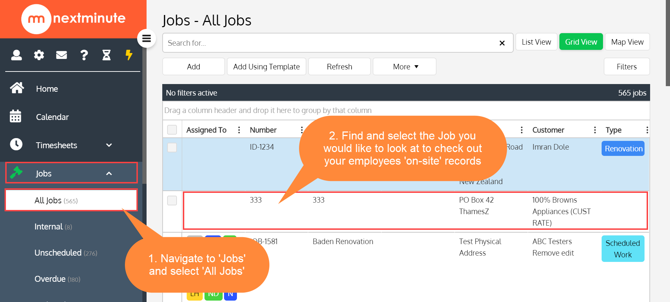670x302 pixels.
Task: Clear the search field with the X
Action: (x=502, y=43)
